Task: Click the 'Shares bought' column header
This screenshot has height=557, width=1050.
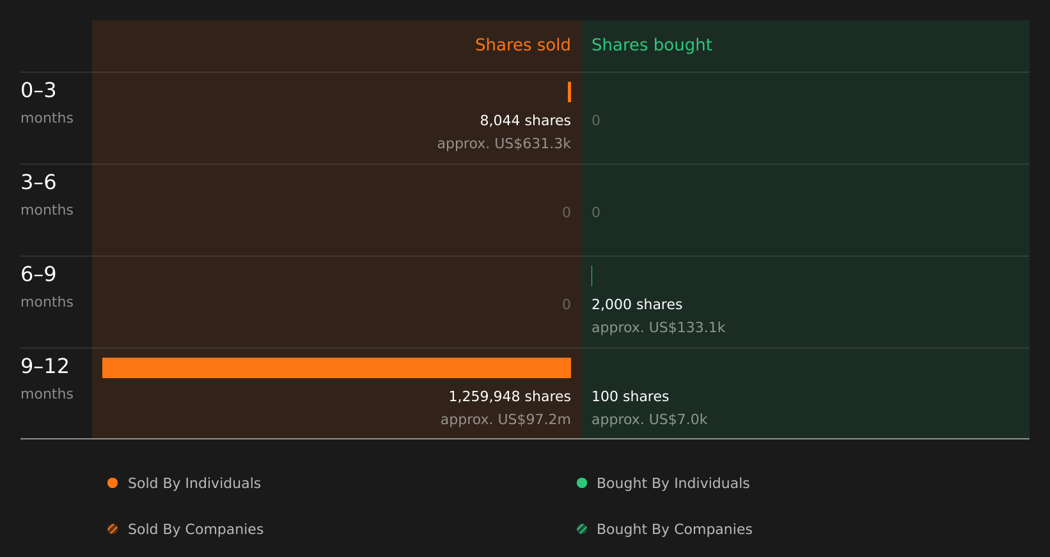Action: [652, 45]
